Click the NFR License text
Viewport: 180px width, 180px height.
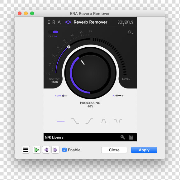(54, 137)
